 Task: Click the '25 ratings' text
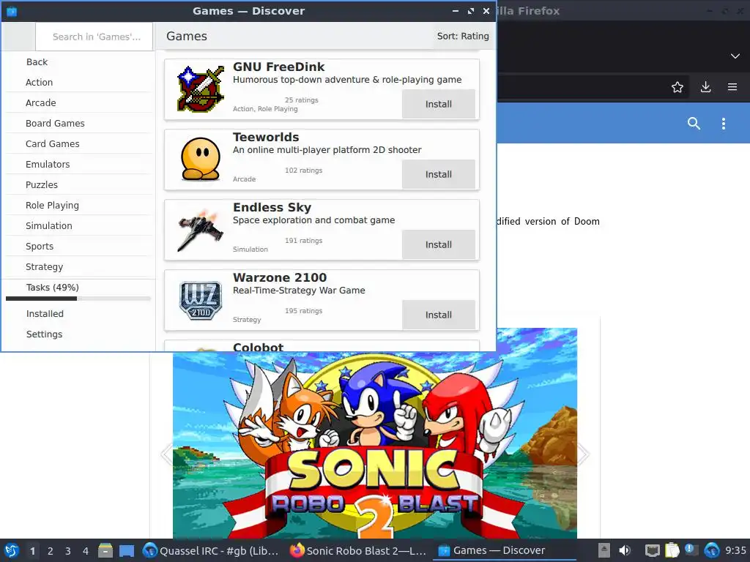click(301, 100)
